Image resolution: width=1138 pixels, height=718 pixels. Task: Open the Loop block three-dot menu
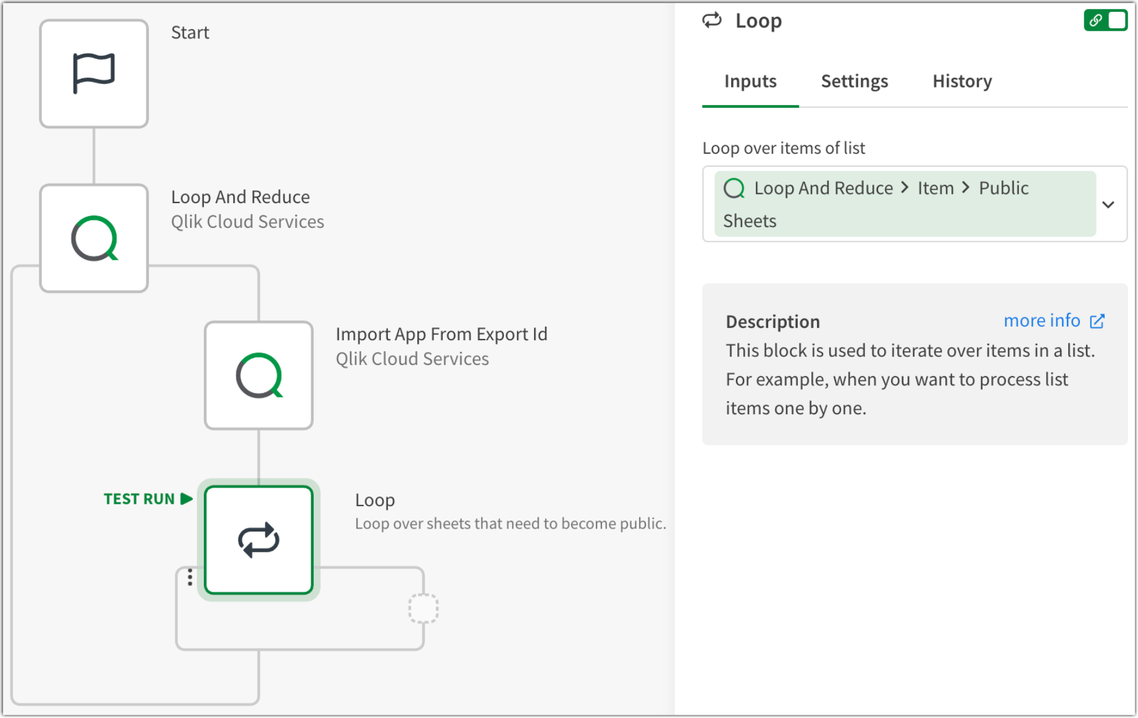190,577
